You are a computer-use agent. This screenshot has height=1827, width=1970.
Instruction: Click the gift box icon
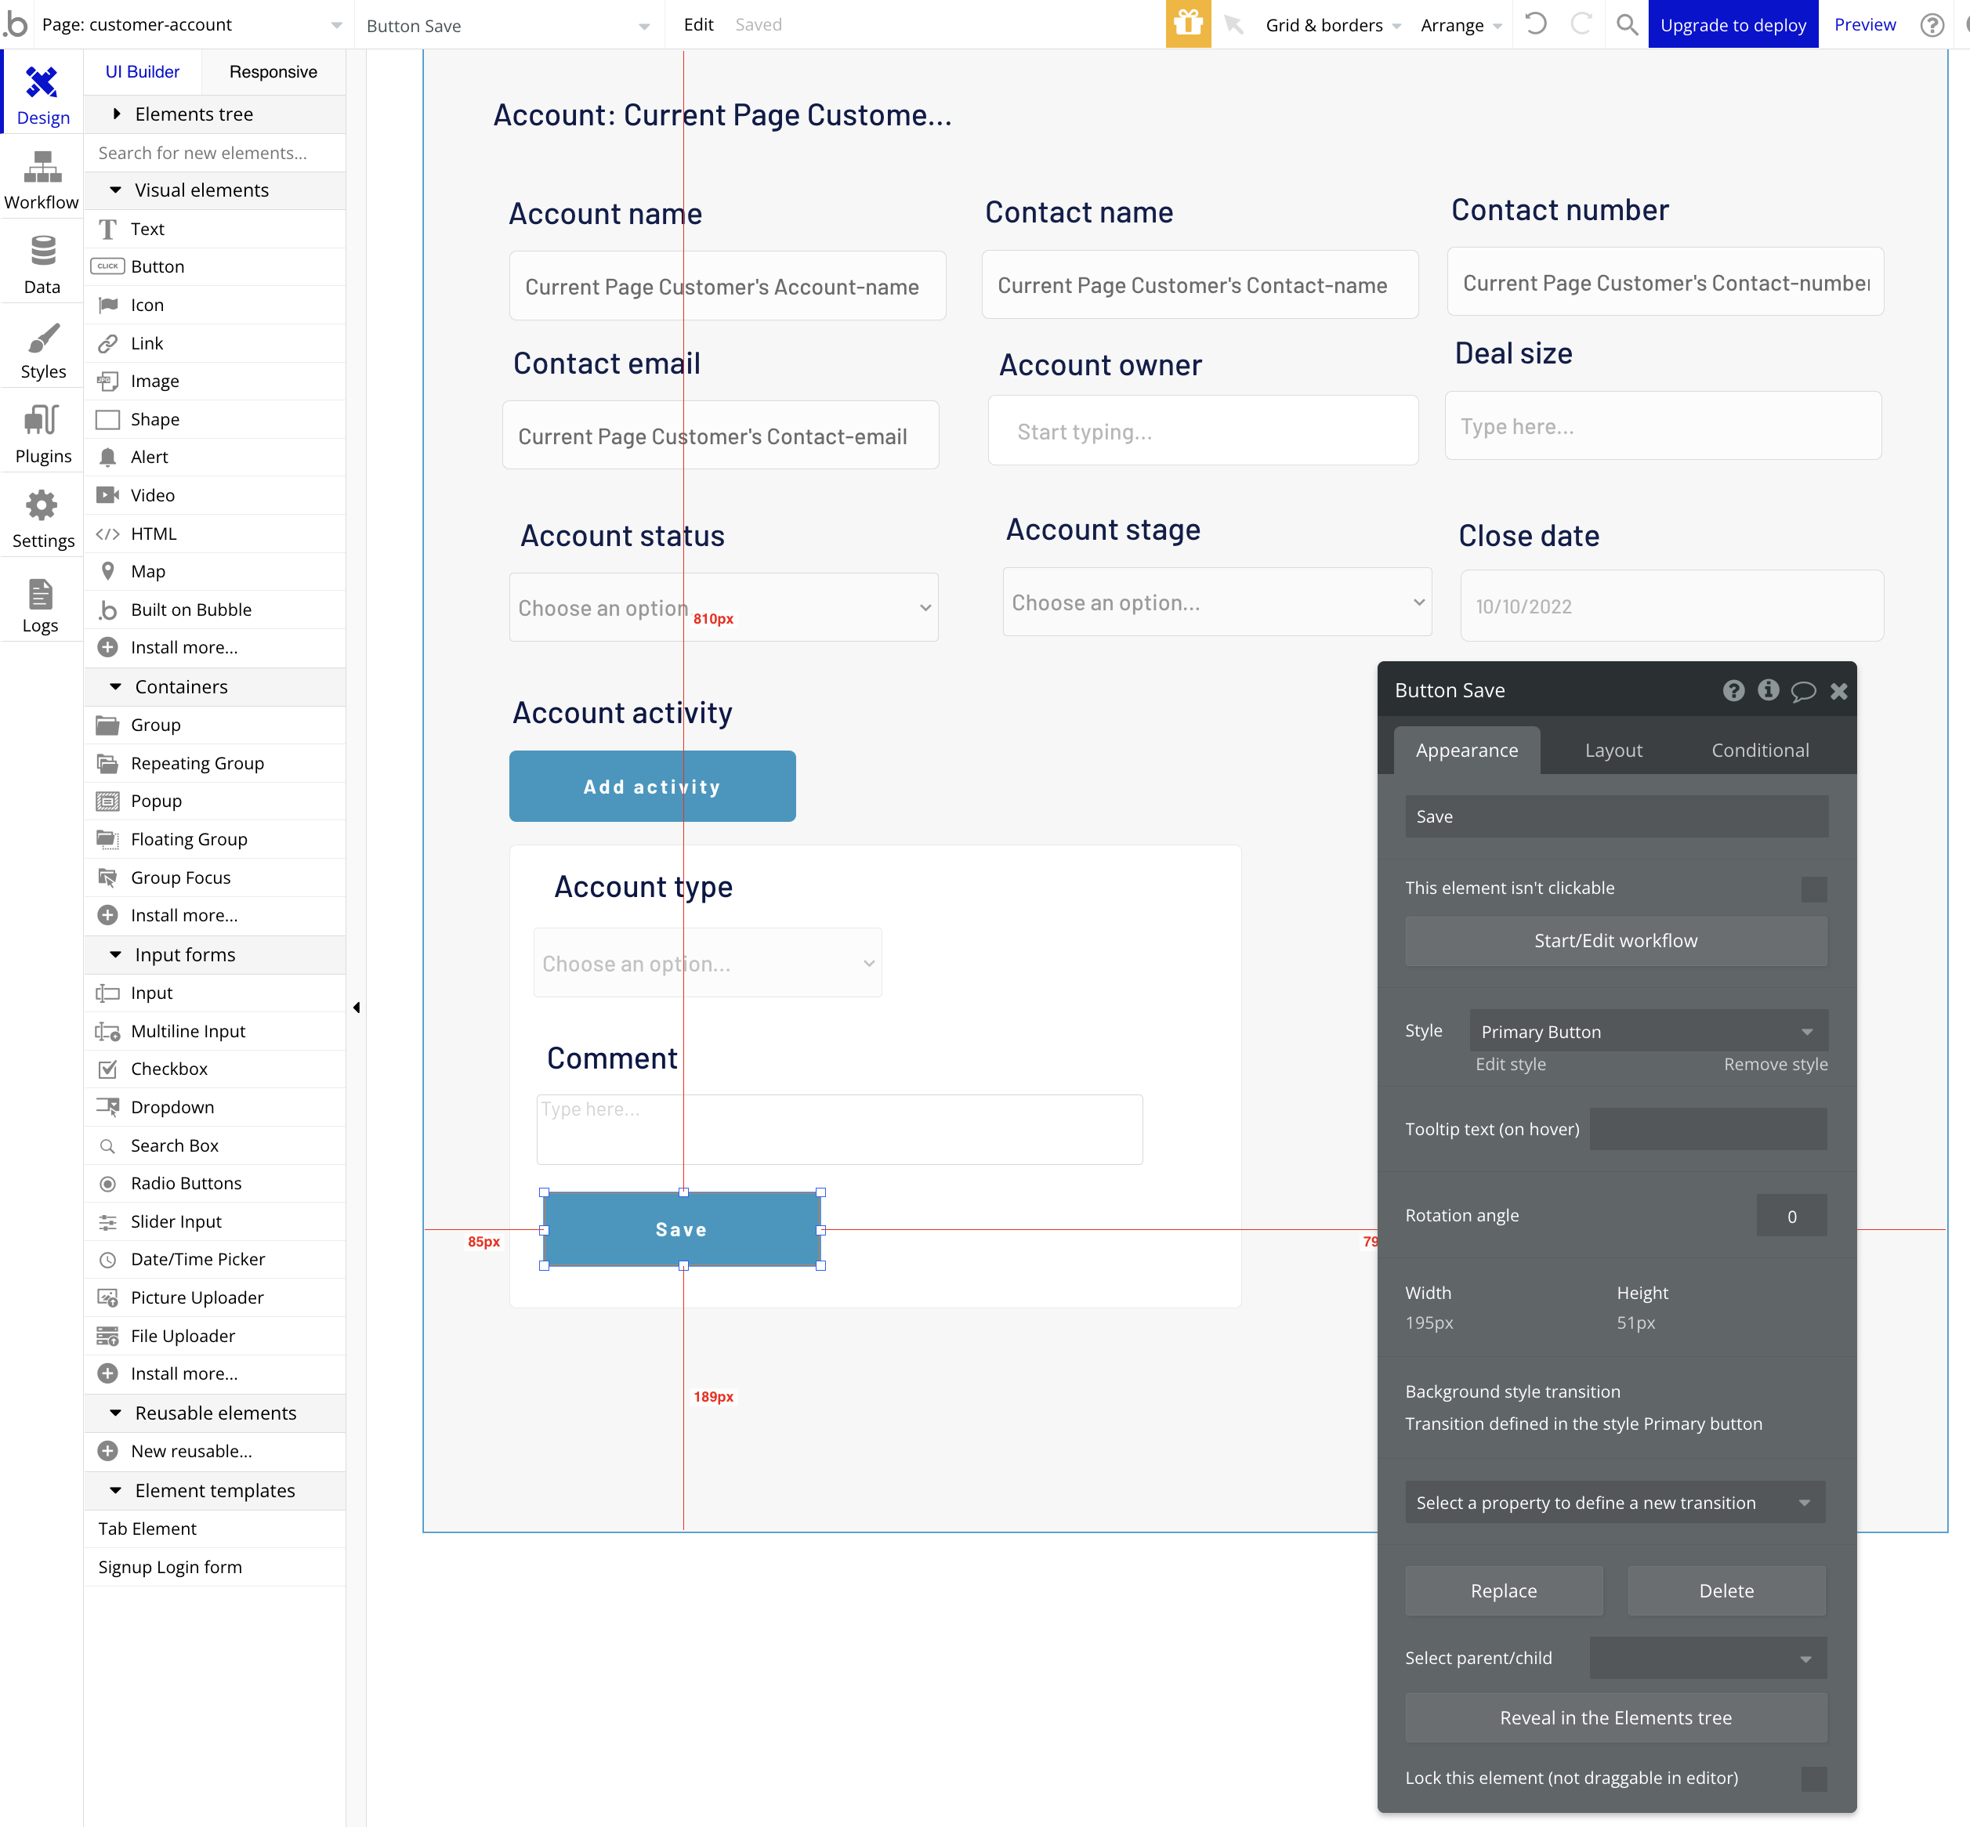pyautogui.click(x=1188, y=24)
